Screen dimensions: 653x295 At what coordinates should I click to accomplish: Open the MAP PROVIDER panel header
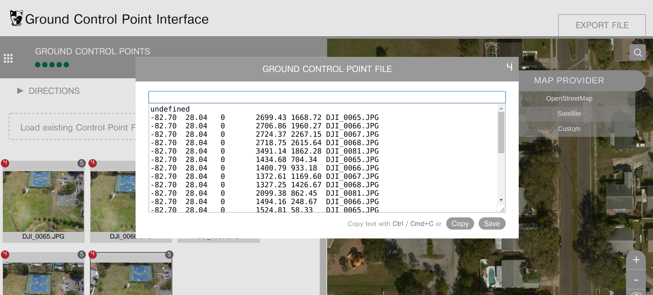569,80
